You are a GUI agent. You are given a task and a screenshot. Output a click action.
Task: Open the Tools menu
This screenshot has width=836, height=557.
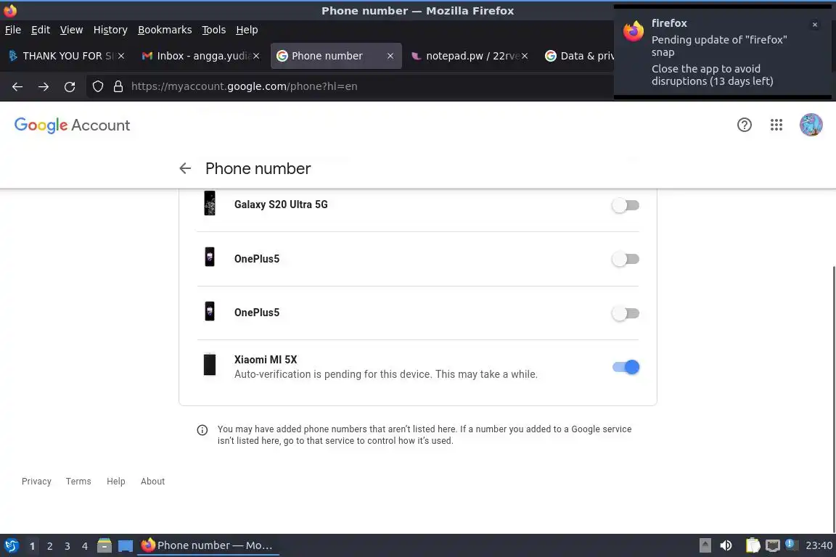(214, 30)
